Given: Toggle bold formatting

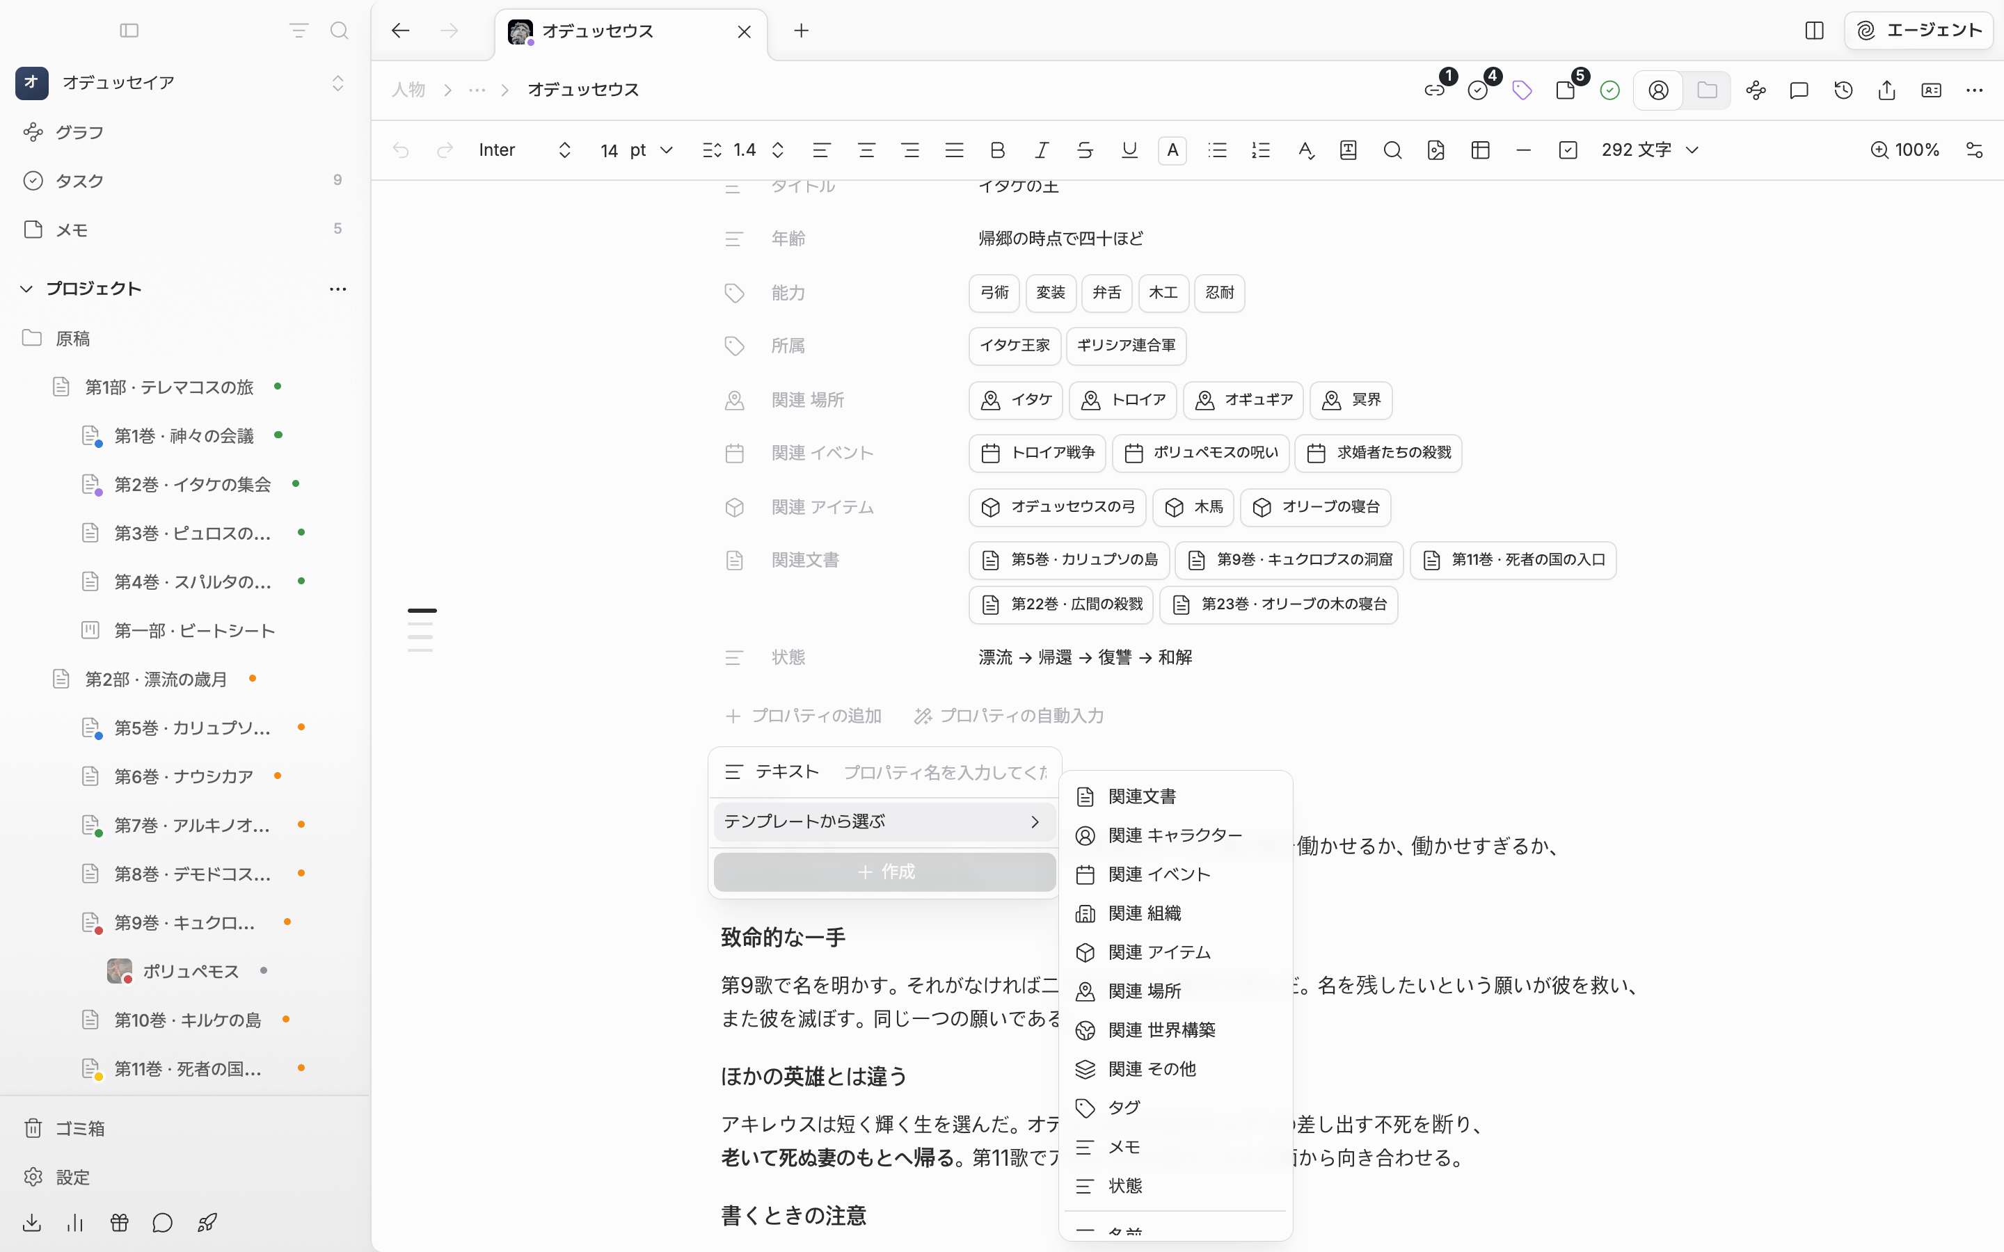Looking at the screenshot, I should coord(998,150).
